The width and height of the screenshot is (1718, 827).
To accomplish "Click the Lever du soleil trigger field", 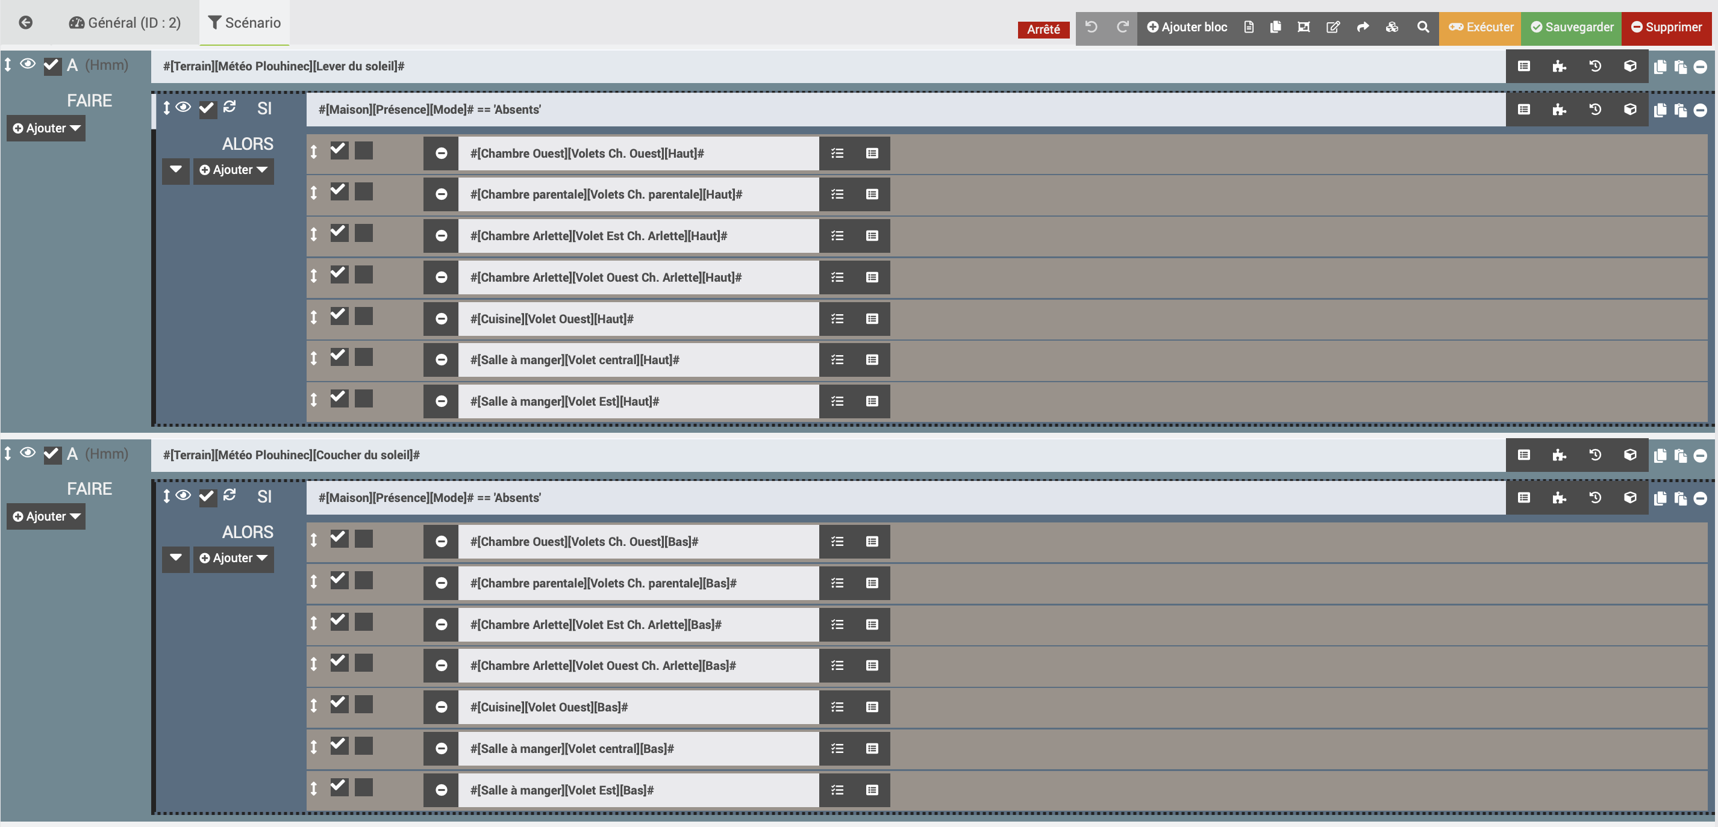I will (827, 66).
